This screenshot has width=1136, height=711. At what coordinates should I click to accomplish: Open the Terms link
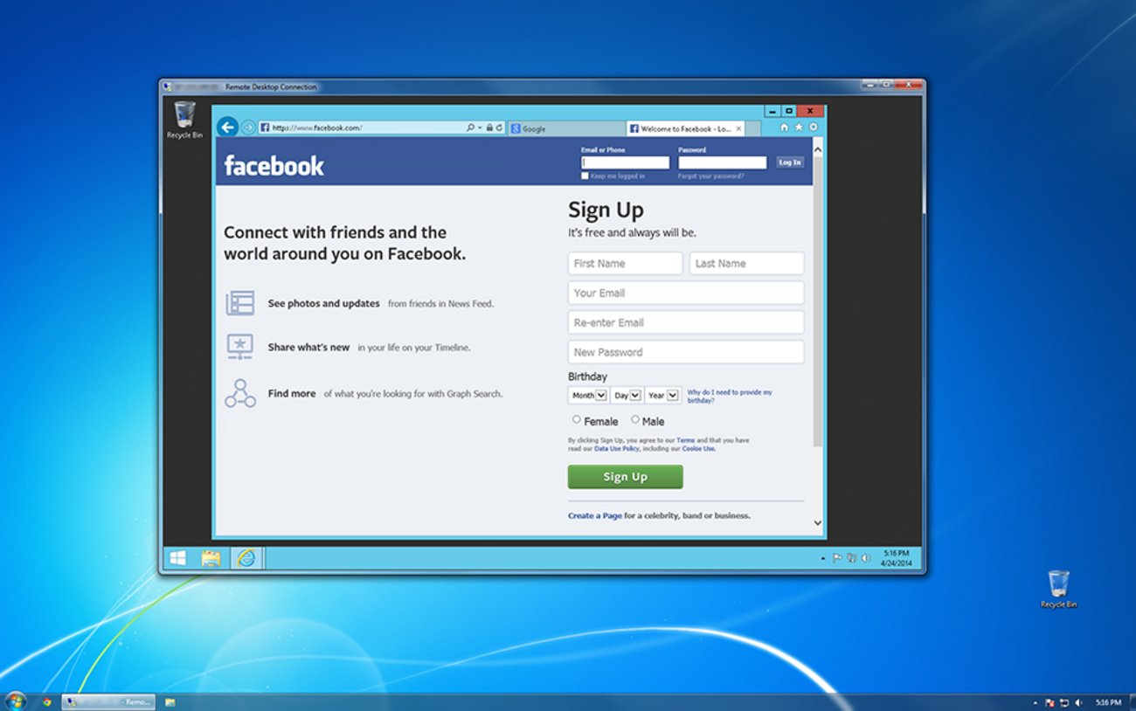[686, 440]
